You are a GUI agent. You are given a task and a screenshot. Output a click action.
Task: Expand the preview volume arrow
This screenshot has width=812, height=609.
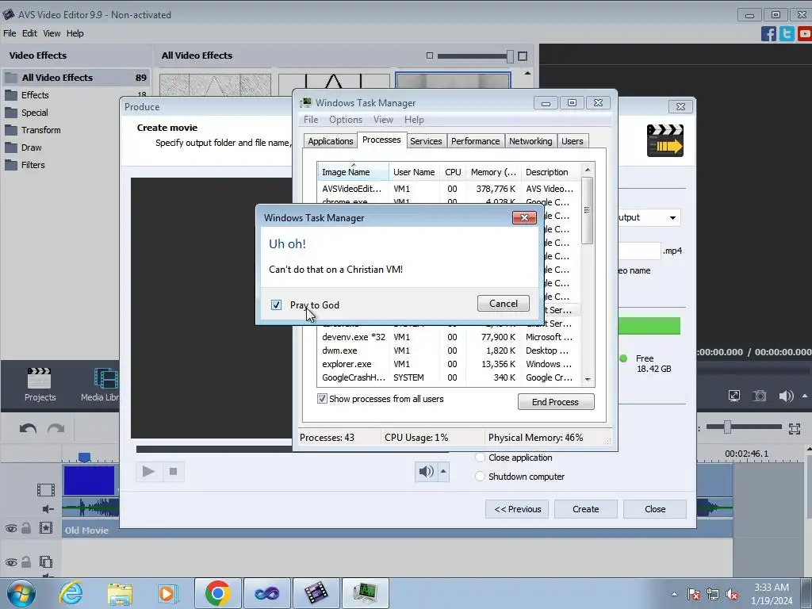[x=805, y=396]
